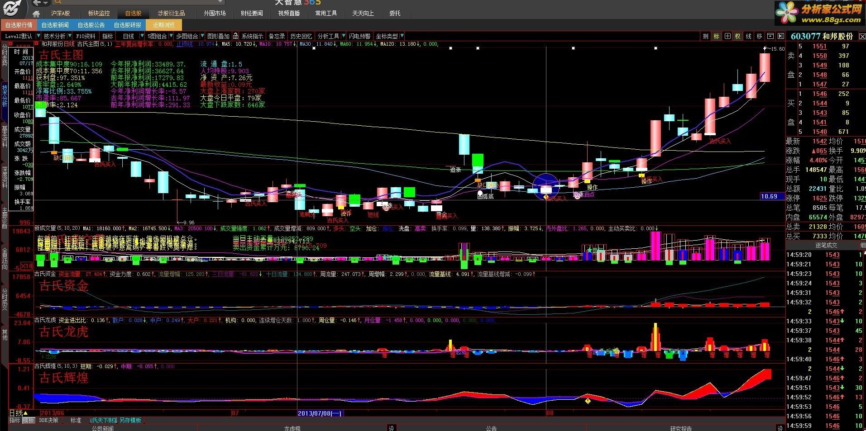
Task: Select the 标准 bottom tab
Action: coord(76,420)
